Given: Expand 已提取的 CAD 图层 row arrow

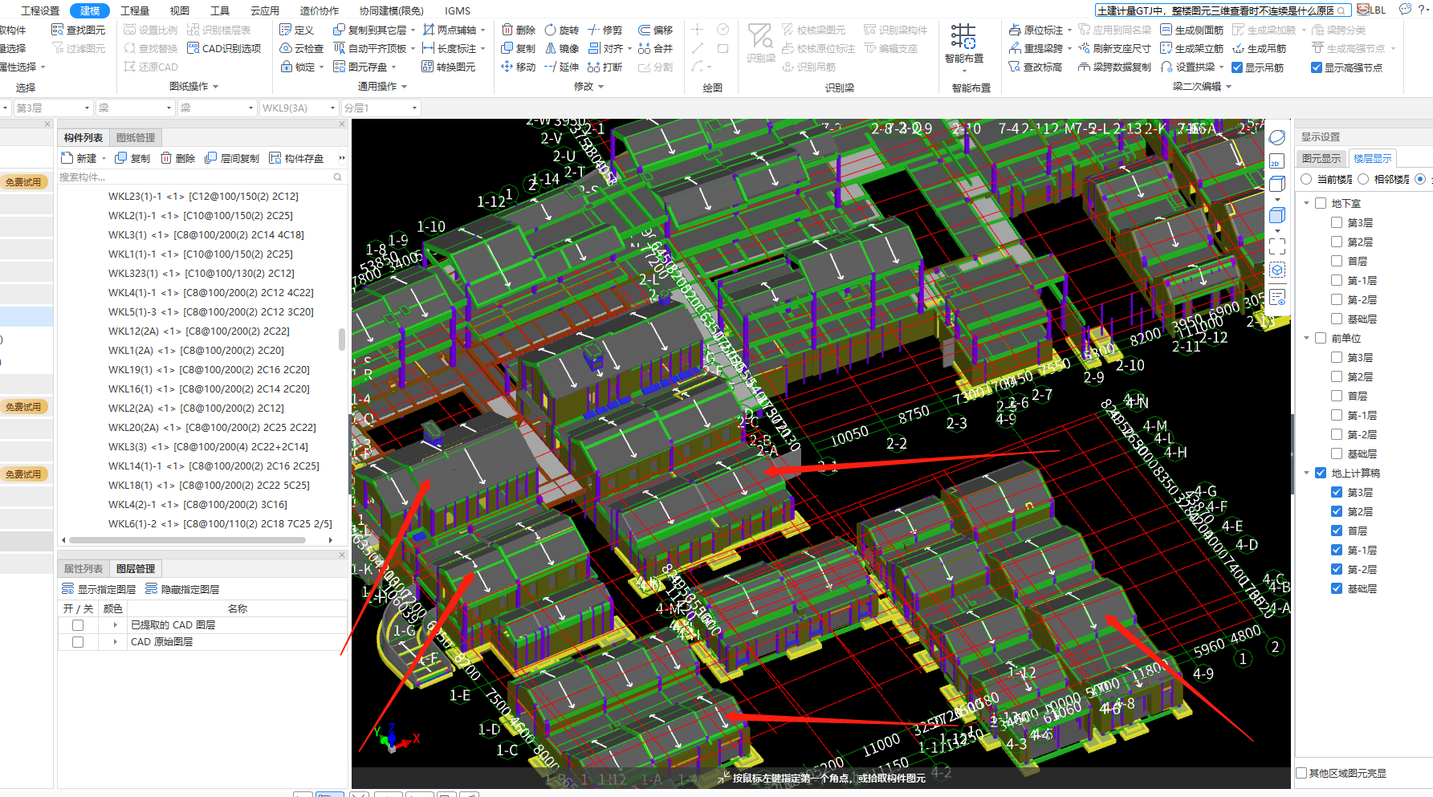Looking at the screenshot, I should [115, 625].
